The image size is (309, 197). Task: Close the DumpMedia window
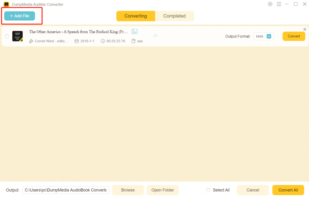pyautogui.click(x=304, y=4)
